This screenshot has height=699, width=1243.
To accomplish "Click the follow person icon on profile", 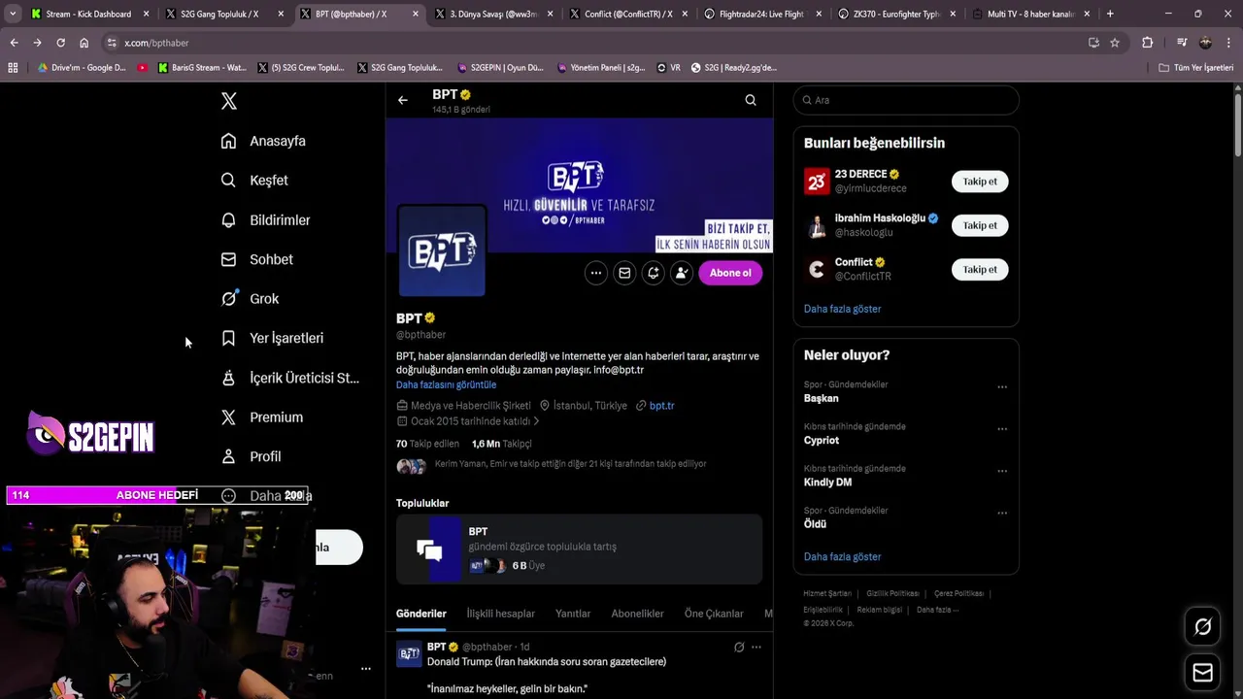I will pyautogui.click(x=682, y=273).
